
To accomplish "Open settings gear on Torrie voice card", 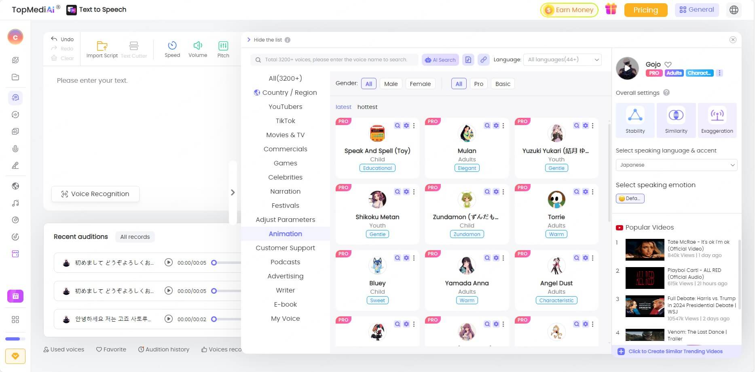I will coord(586,192).
